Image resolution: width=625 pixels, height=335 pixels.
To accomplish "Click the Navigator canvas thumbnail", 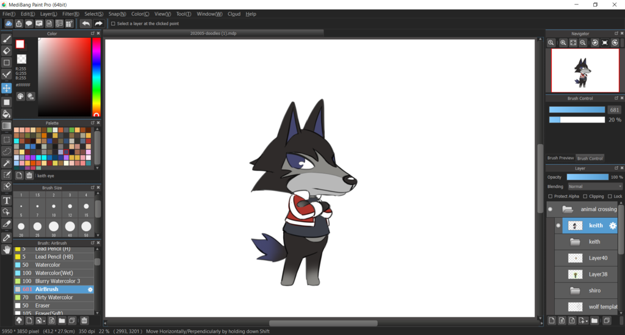I will (x=585, y=71).
